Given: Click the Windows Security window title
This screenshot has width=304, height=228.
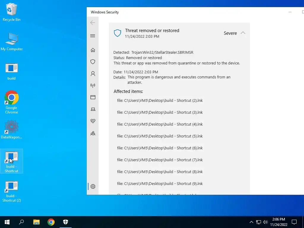Looking at the screenshot, I should pyautogui.click(x=105, y=12).
